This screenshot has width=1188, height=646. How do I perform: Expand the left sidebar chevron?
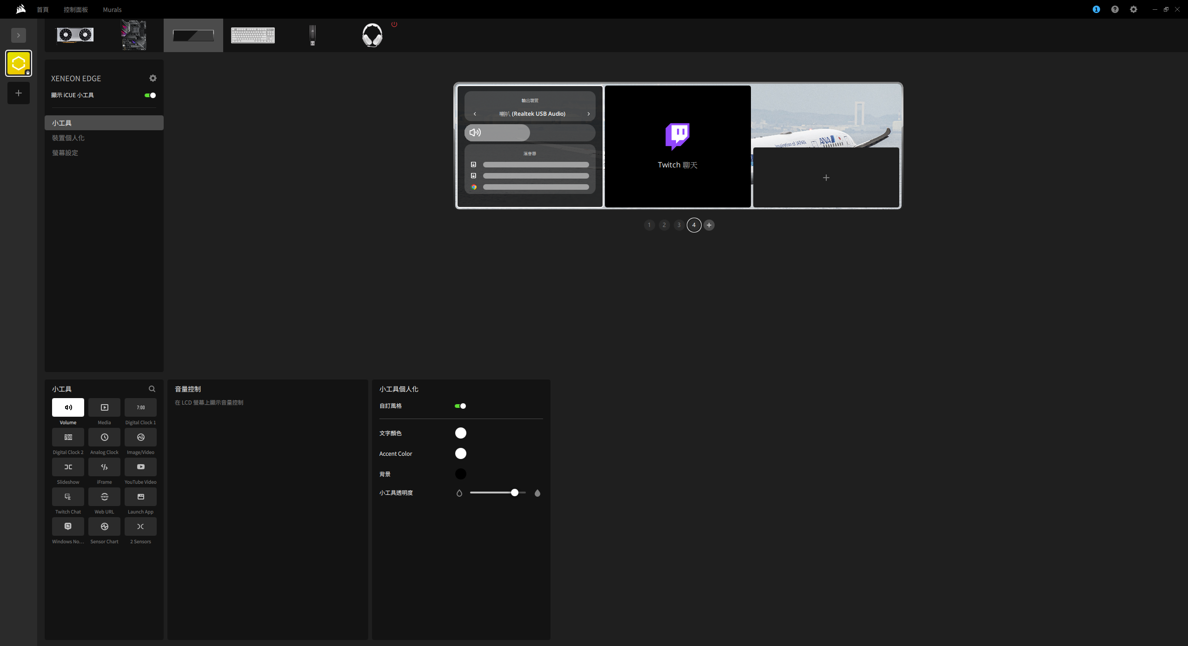(19, 35)
